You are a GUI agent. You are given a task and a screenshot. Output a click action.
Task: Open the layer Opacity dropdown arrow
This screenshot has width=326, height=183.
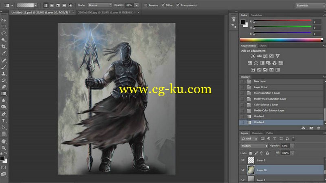pos(292,146)
